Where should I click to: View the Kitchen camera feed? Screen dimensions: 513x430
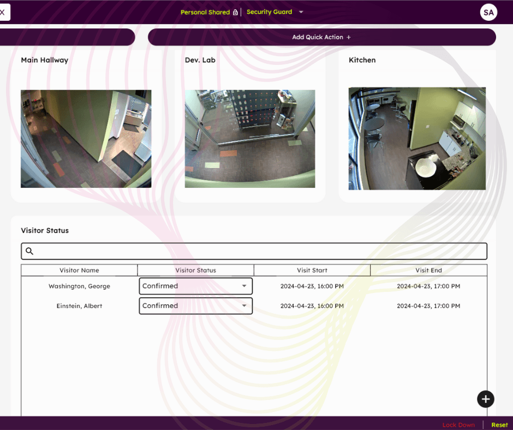click(x=417, y=139)
